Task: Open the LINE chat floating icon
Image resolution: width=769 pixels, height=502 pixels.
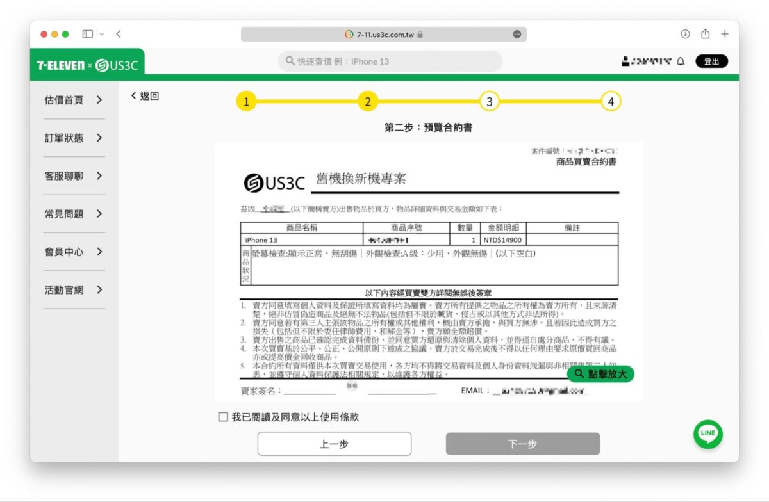Action: point(708,433)
